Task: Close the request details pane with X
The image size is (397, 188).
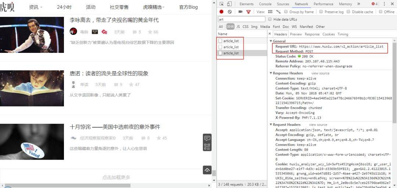Action: click(270, 34)
